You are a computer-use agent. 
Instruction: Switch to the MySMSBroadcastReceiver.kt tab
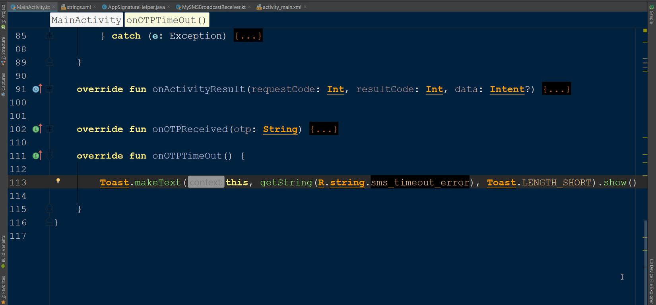click(213, 7)
